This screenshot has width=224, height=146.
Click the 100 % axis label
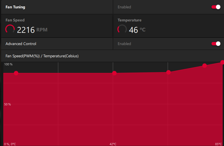[8, 64]
